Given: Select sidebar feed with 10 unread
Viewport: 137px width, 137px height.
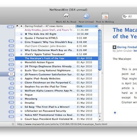Looking at the screenshot, I should [x=11, y=112].
